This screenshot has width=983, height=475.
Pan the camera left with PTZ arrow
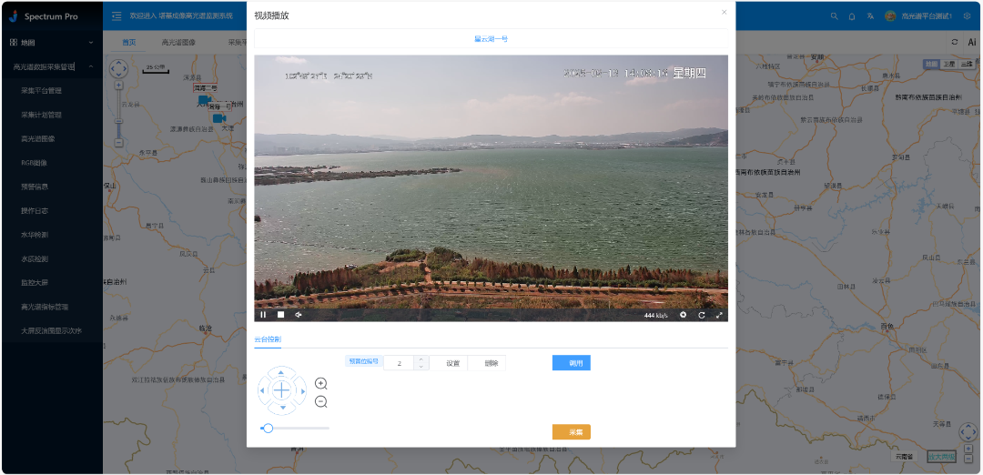[263, 391]
